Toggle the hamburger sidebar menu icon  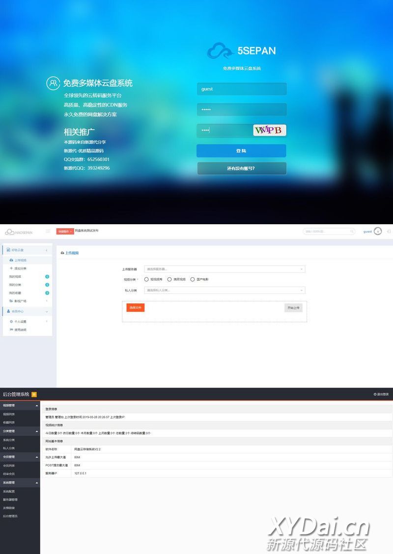[x=48, y=231]
